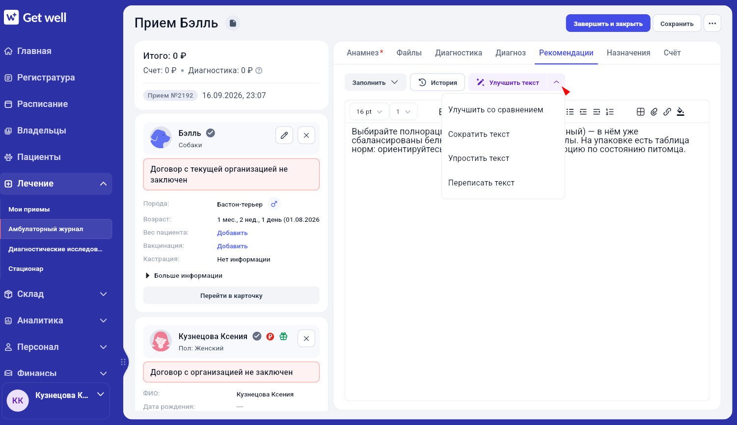Attach a file with the paperclip icon
Image resolution: width=737 pixels, height=425 pixels.
coord(654,111)
